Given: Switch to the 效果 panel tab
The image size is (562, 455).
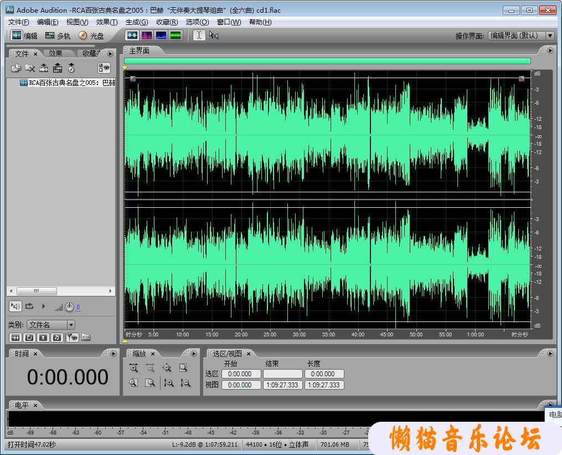Looking at the screenshot, I should click(55, 53).
